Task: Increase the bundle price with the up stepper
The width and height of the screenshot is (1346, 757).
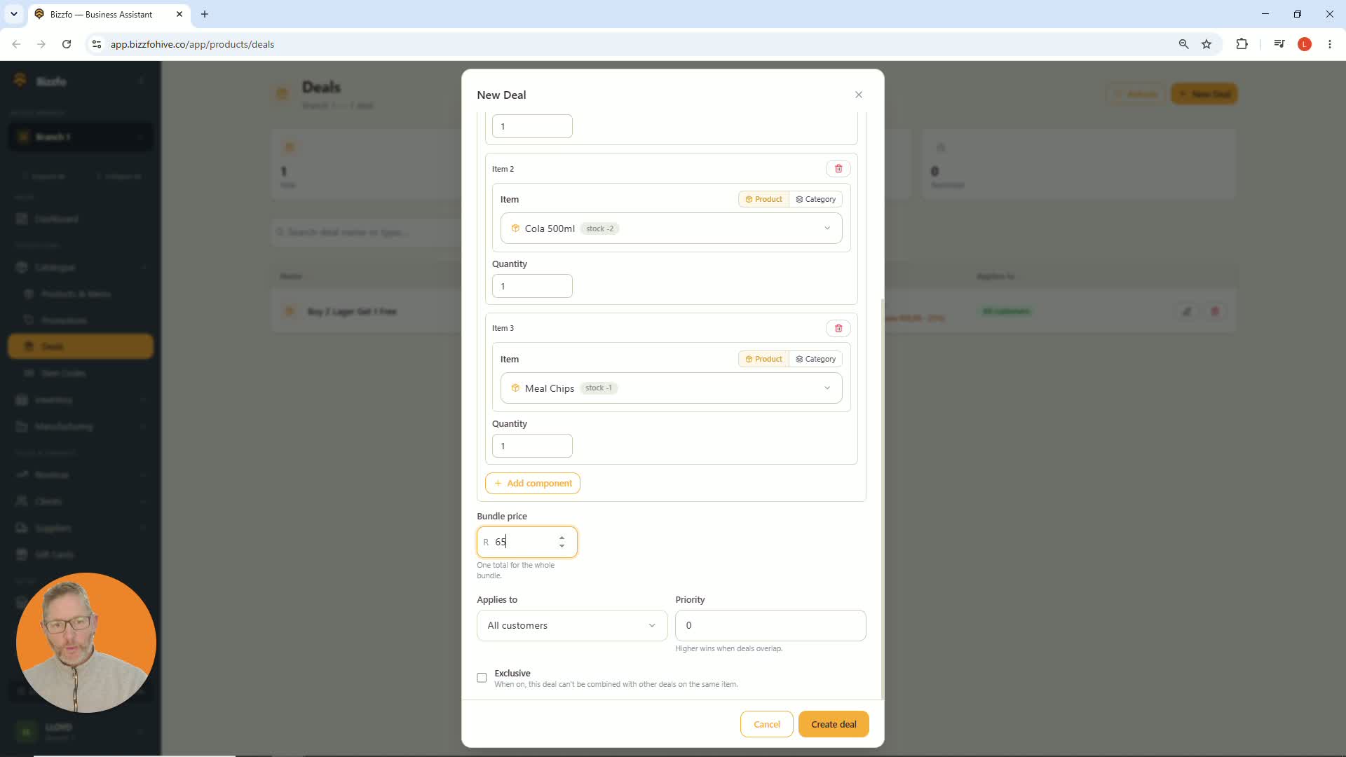Action: point(562,538)
